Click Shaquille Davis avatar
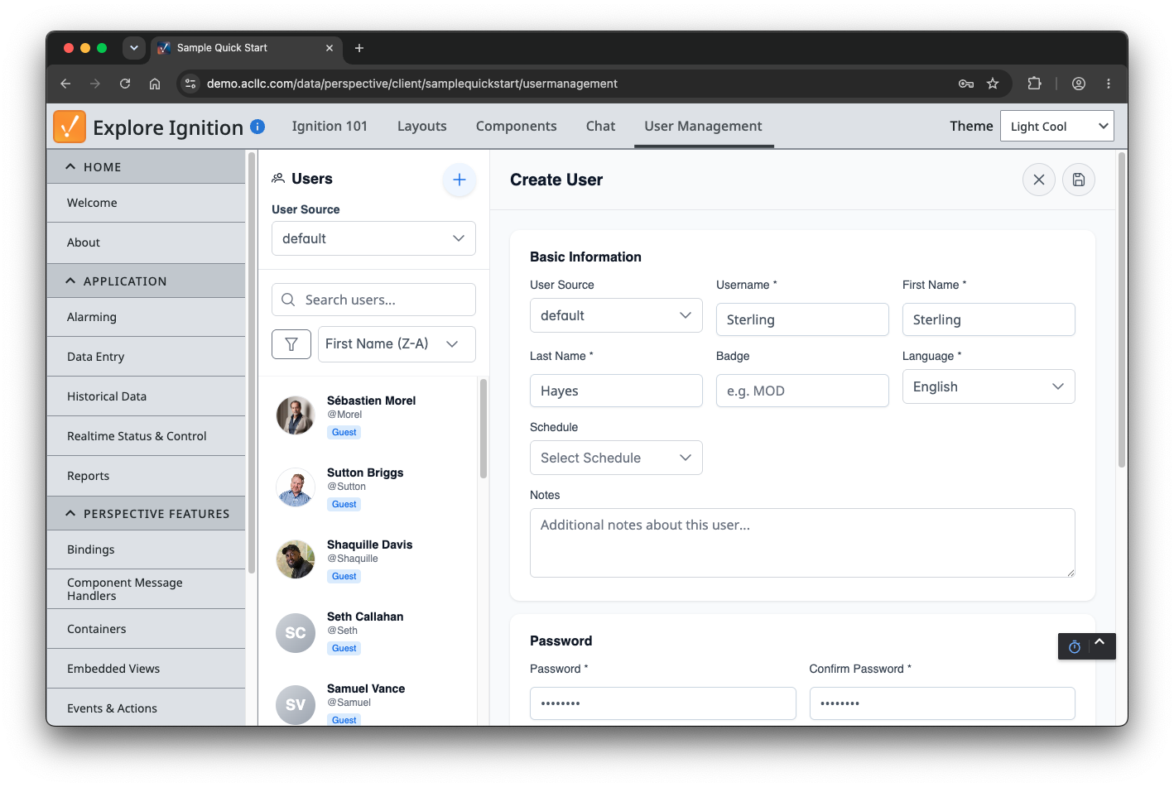The image size is (1174, 787). tap(296, 559)
